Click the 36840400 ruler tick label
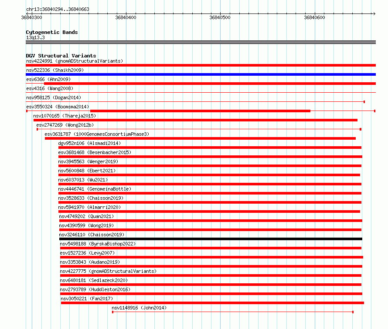The width and height of the screenshot is (388, 329). click(x=126, y=17)
